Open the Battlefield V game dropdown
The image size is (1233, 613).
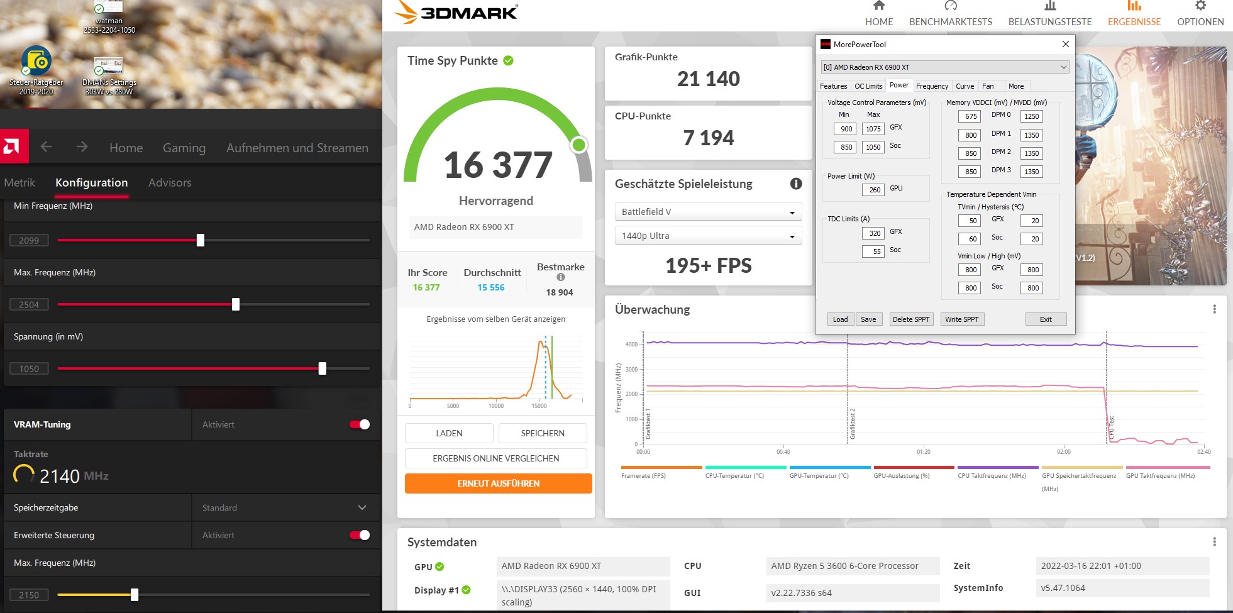(x=708, y=212)
